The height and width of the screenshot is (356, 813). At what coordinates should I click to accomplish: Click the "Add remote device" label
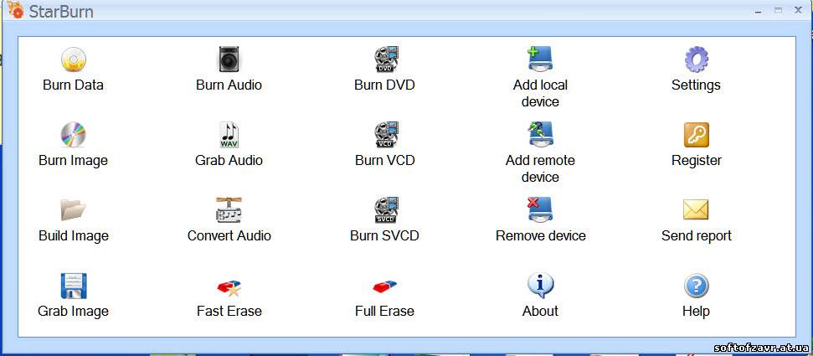pos(540,168)
